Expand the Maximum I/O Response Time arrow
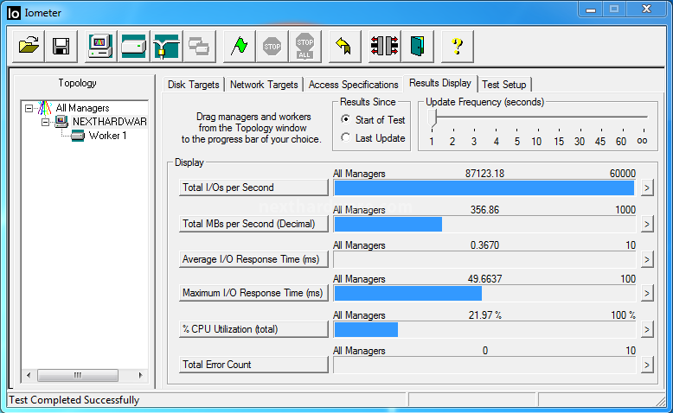This screenshot has width=673, height=413. click(x=647, y=294)
